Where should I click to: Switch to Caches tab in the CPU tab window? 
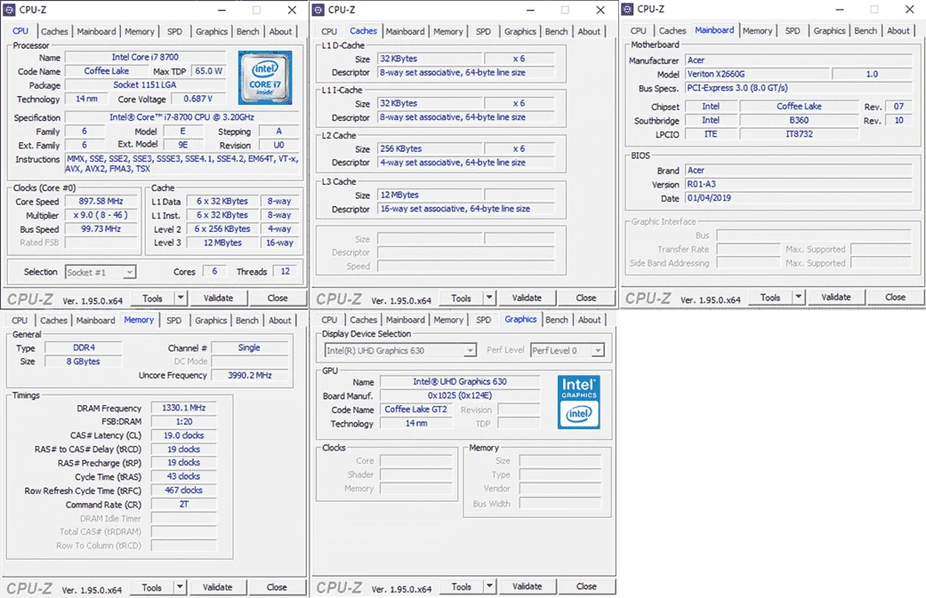click(x=54, y=31)
